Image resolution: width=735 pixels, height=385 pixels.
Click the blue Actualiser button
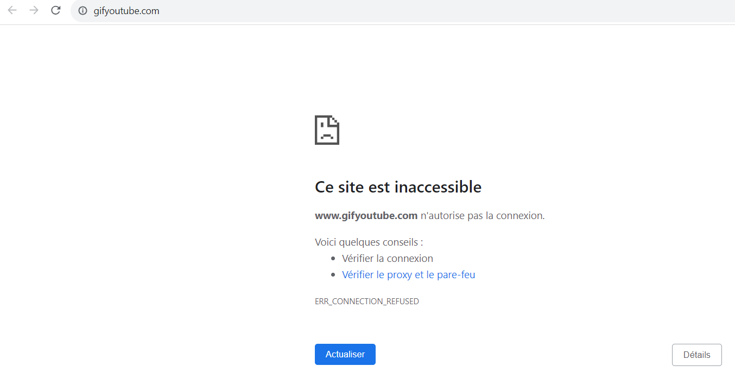click(x=345, y=354)
